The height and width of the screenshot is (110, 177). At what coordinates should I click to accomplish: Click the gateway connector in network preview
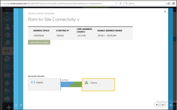coord(71,84)
